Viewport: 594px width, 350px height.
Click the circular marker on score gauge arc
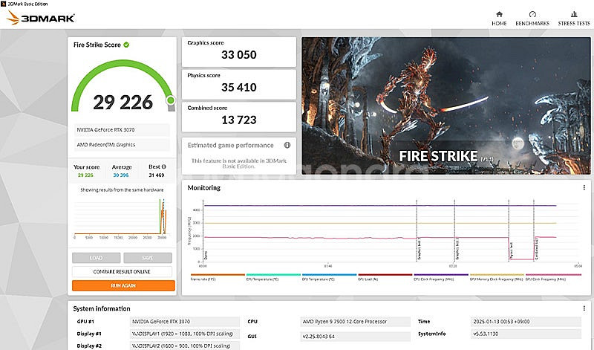tap(171, 100)
